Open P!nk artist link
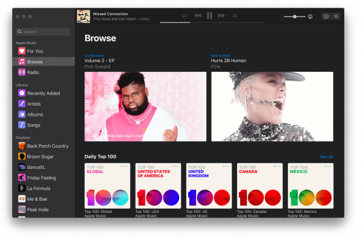The width and height of the screenshot is (363, 240). [x=215, y=67]
